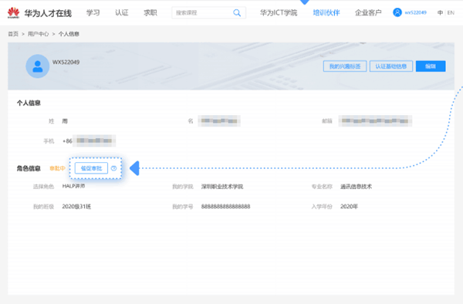Click the enrollment year value 2020年

(349, 206)
